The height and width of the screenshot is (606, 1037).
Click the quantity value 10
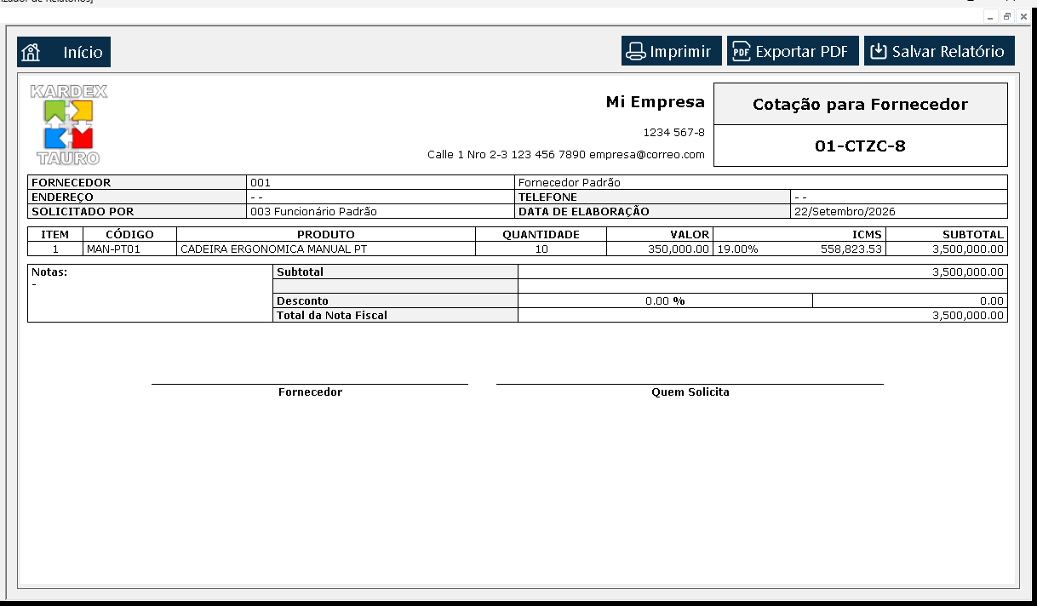coord(541,249)
